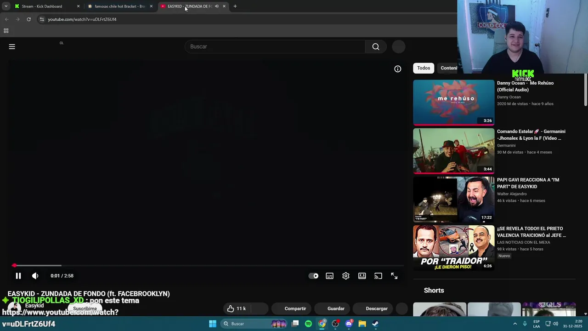The height and width of the screenshot is (331, 588).
Task: Click the system tray microphone icon
Action: click(525, 324)
